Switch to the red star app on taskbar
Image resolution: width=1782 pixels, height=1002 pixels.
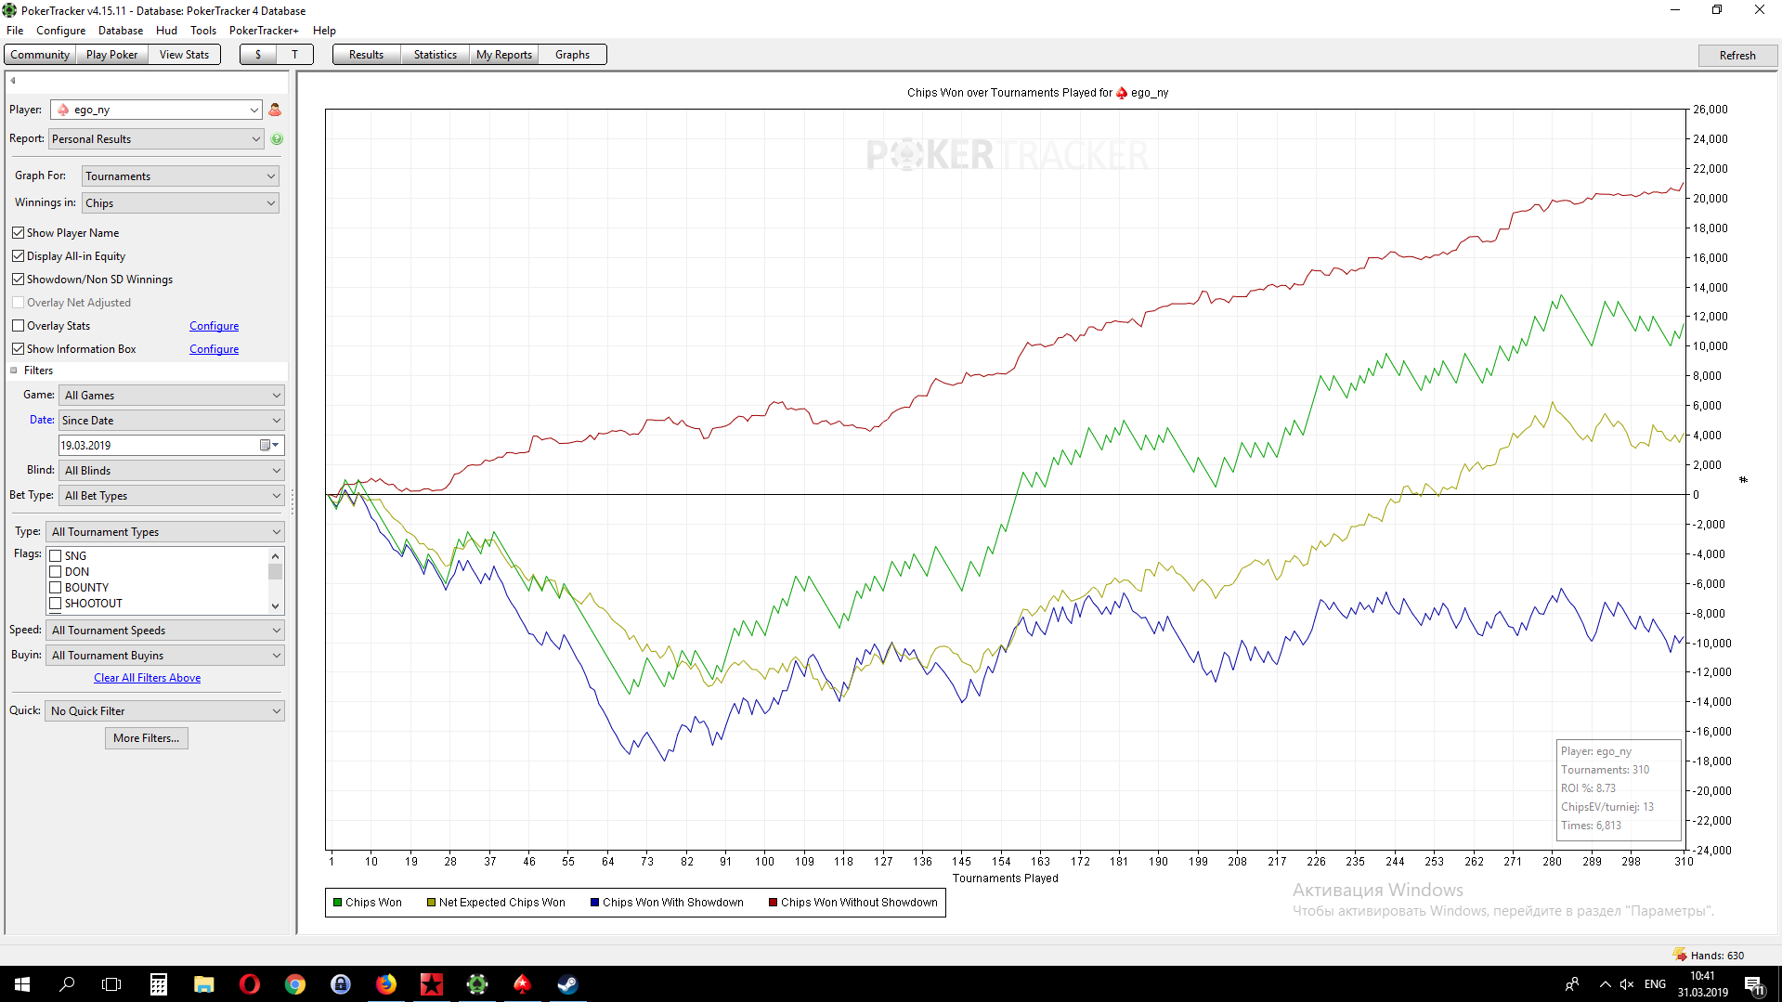coord(432,984)
